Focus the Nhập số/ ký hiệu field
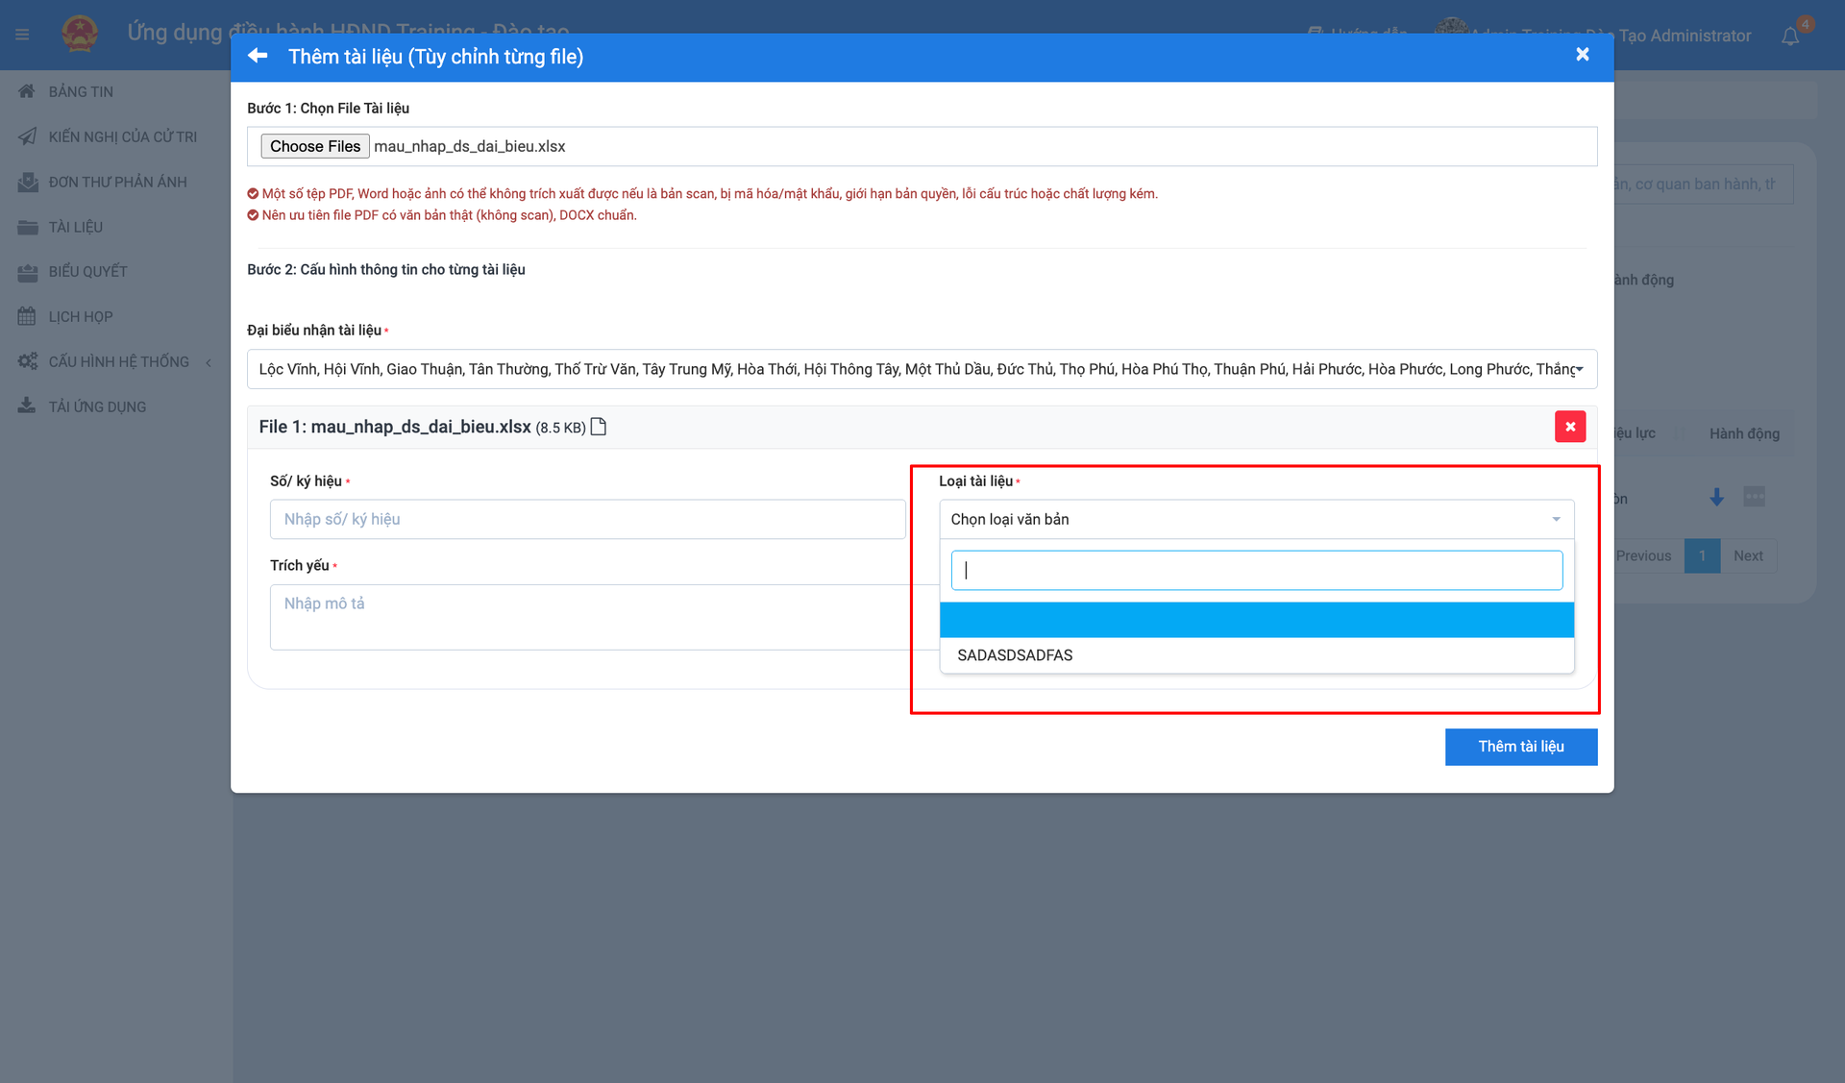The image size is (1845, 1083). (x=587, y=519)
